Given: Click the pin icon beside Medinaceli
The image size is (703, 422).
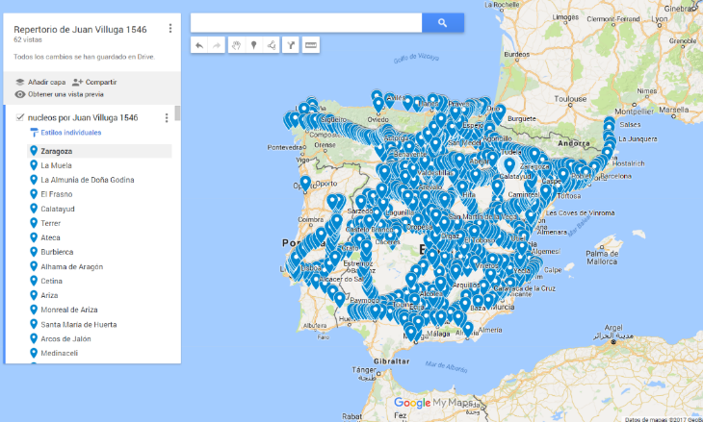Looking at the screenshot, I should point(34,353).
